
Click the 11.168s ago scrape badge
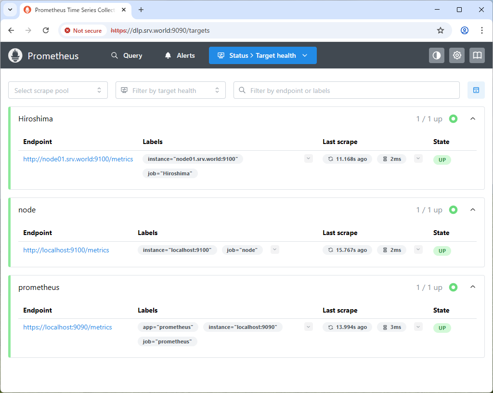[347, 159]
